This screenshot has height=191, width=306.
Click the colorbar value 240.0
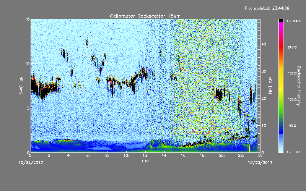292,47
